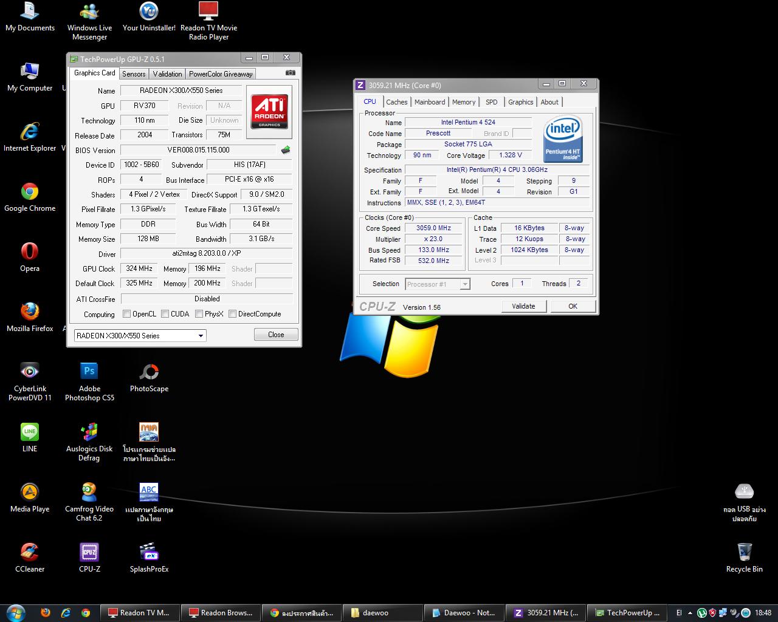The width and height of the screenshot is (778, 622).
Task: Toggle the DirectCompute checkbox
Action: 232,314
